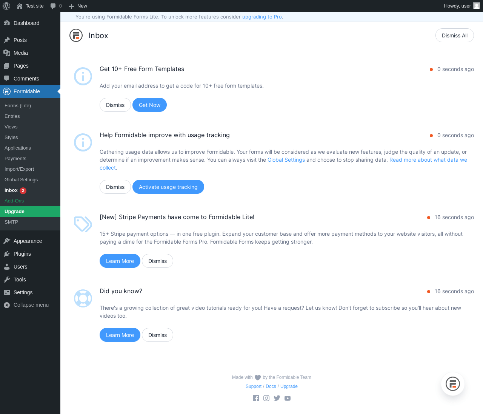Screen dimensions: 483x414
Task: Open the Import/Export submenu
Action: tap(30, 169)
